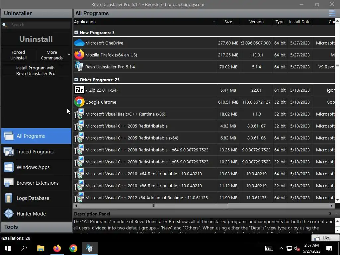340x255 pixels.
Task: Click Install Program with Revo Uninstaller Pro
Action: pos(36,71)
